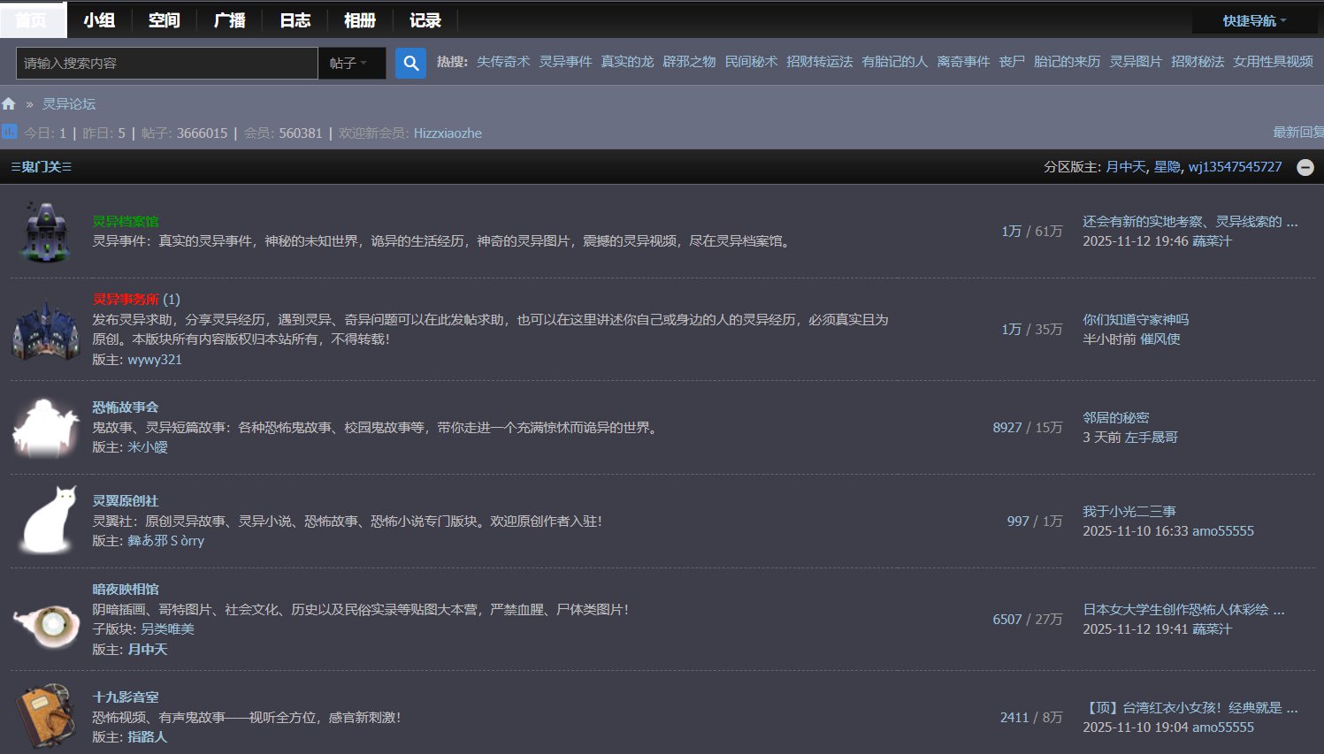Open latest post 你们知道守家神吗
Screen dimensions: 1324x754
pos(1136,319)
